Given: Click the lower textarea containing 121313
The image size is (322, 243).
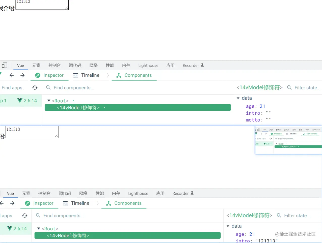Looking at the screenshot, I should (x=32, y=132).
